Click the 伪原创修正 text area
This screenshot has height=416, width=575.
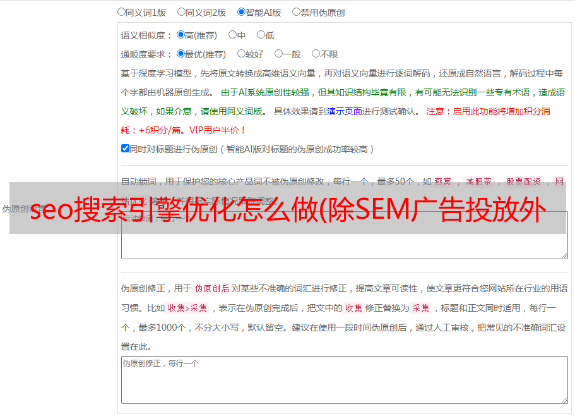(345, 380)
